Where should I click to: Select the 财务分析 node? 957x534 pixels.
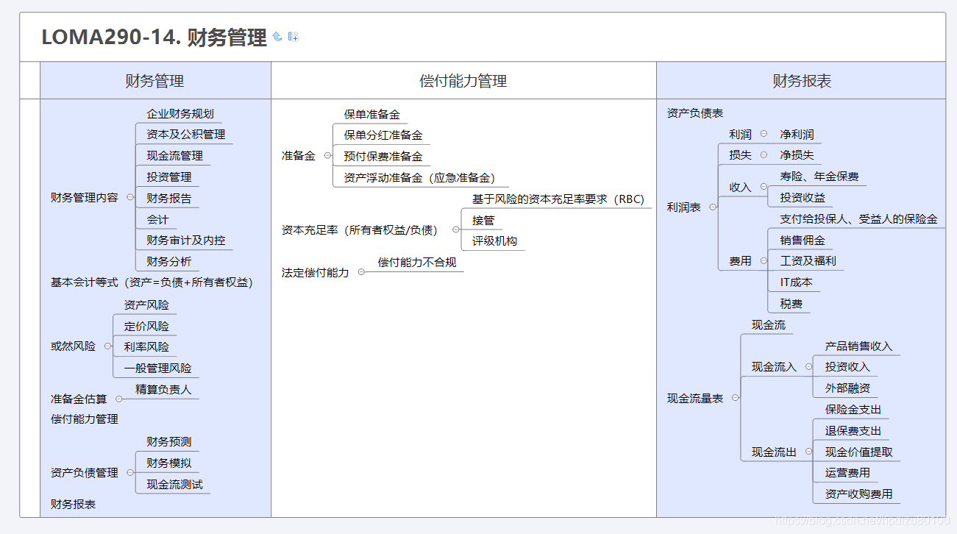(x=168, y=262)
